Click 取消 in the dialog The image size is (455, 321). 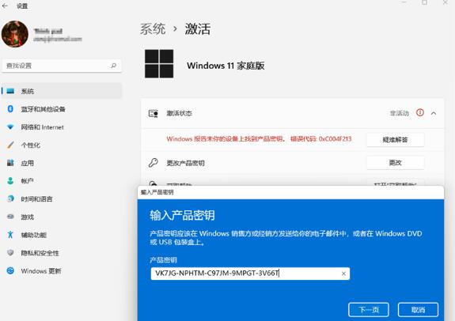[418, 310]
